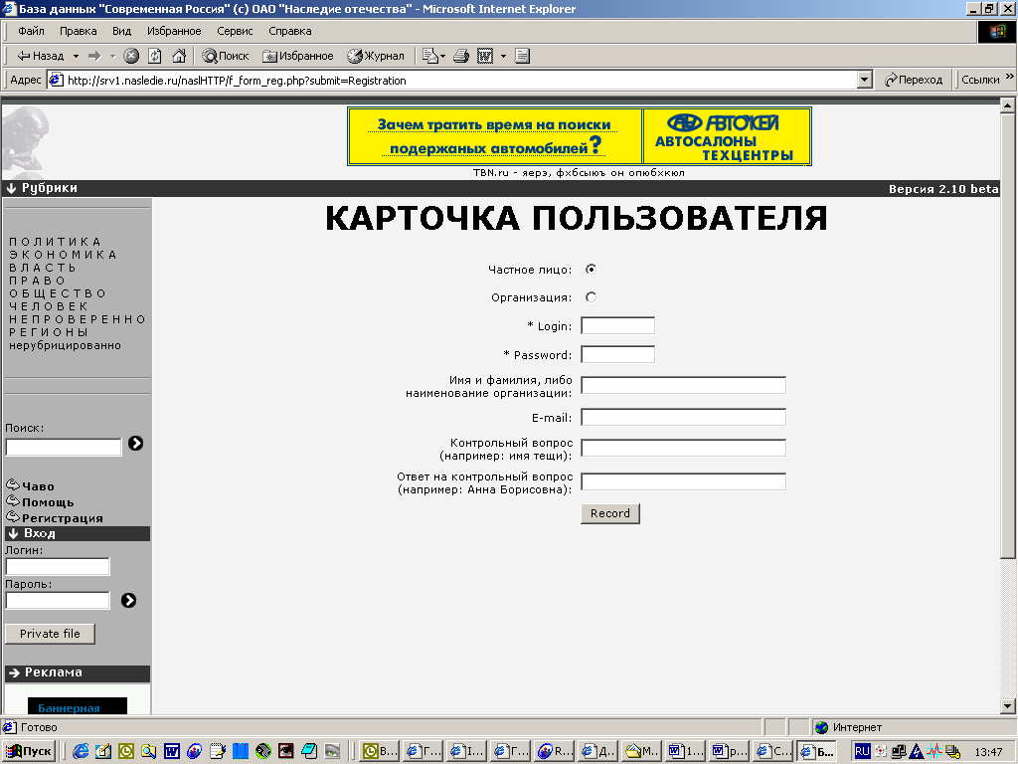Viewport: 1018px width, 764px height.
Task: Focus the sidebar Поиск input field
Action: point(64,447)
